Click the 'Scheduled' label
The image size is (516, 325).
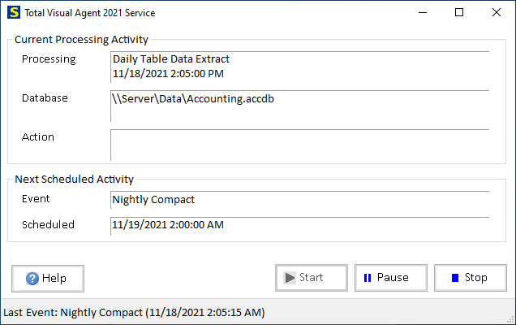48,224
